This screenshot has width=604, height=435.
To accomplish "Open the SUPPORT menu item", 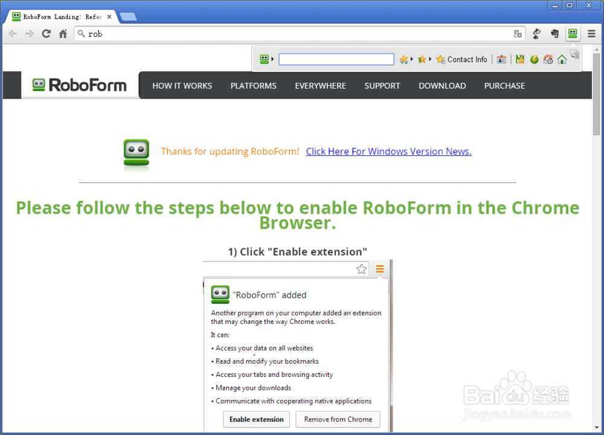I will point(382,86).
